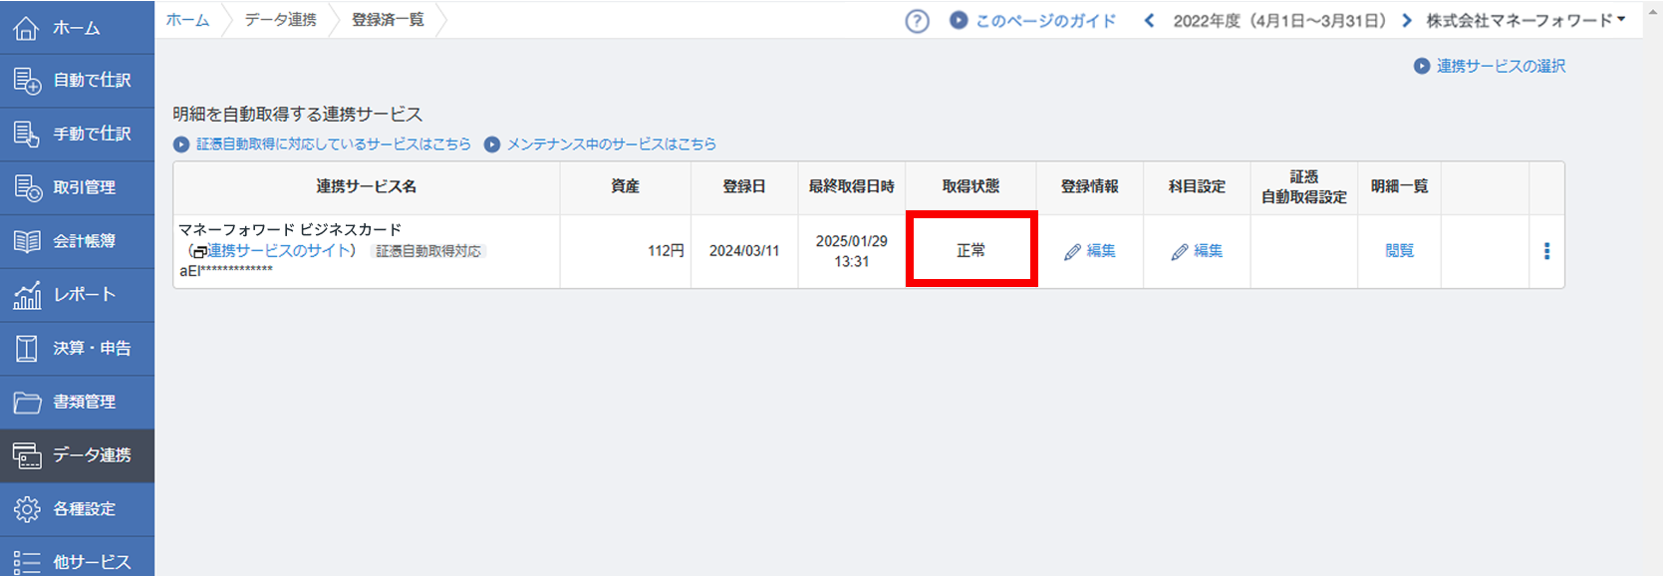The height and width of the screenshot is (576, 1663).
Task: Open このページのガイド link
Action: 1044,21
